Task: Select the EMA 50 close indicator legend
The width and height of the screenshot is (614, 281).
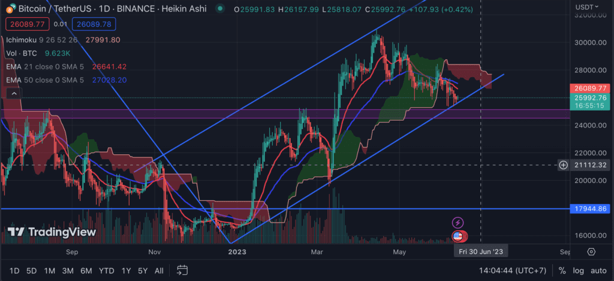Action: pos(45,80)
